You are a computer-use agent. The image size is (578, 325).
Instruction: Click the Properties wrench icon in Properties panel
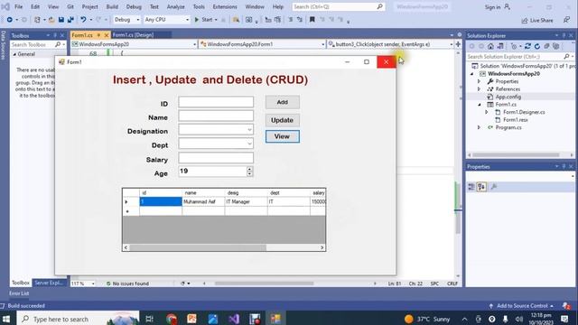pyautogui.click(x=494, y=187)
